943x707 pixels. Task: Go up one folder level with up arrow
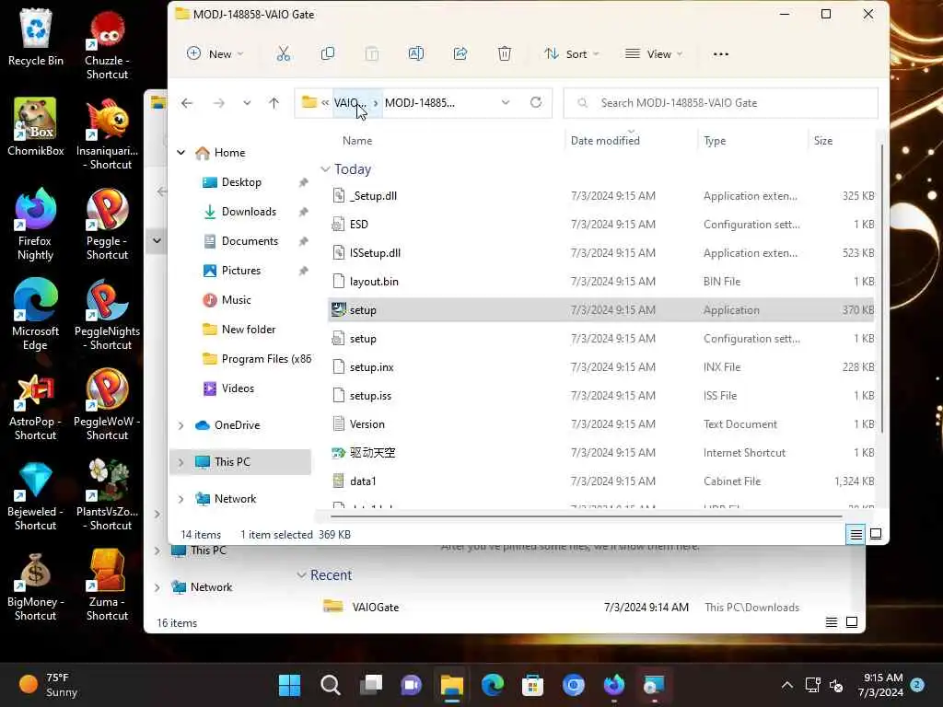click(x=274, y=103)
